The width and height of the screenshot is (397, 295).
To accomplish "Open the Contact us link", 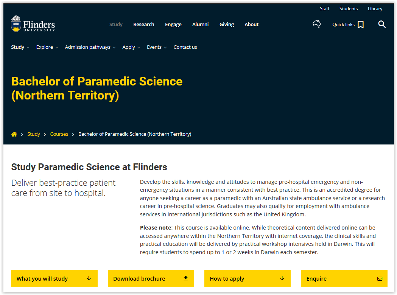I will (x=185, y=47).
